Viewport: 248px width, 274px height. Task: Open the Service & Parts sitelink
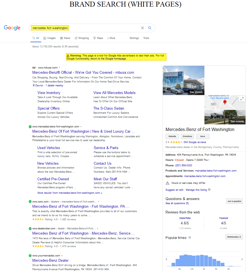click(106, 148)
